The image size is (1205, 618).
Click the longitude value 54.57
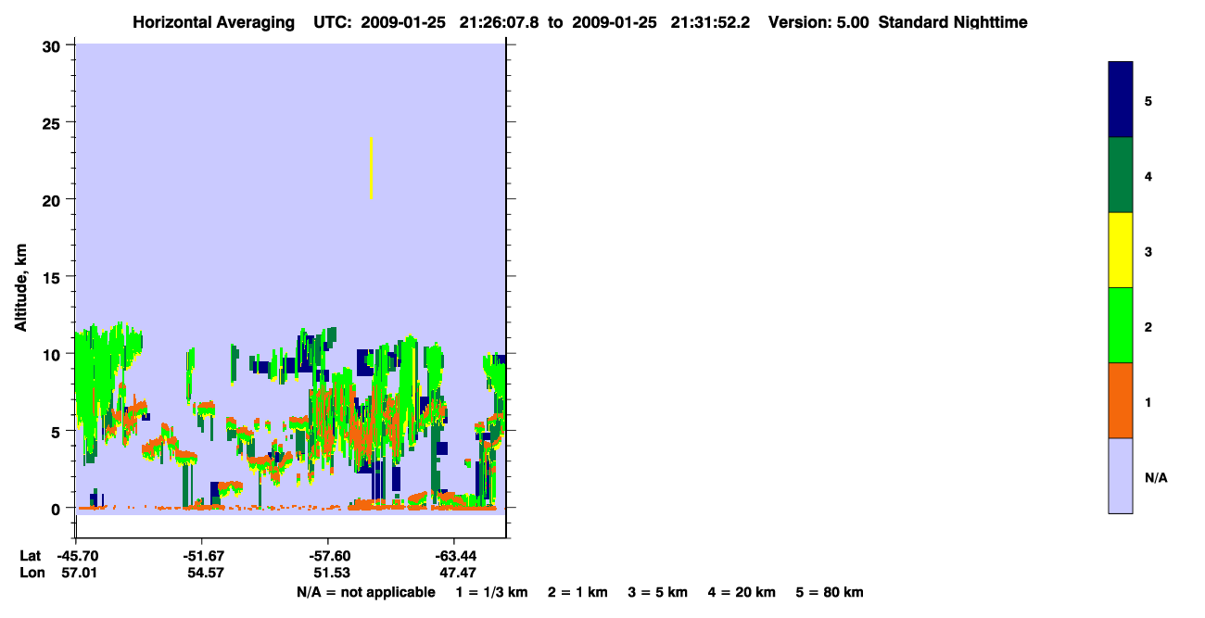click(205, 573)
